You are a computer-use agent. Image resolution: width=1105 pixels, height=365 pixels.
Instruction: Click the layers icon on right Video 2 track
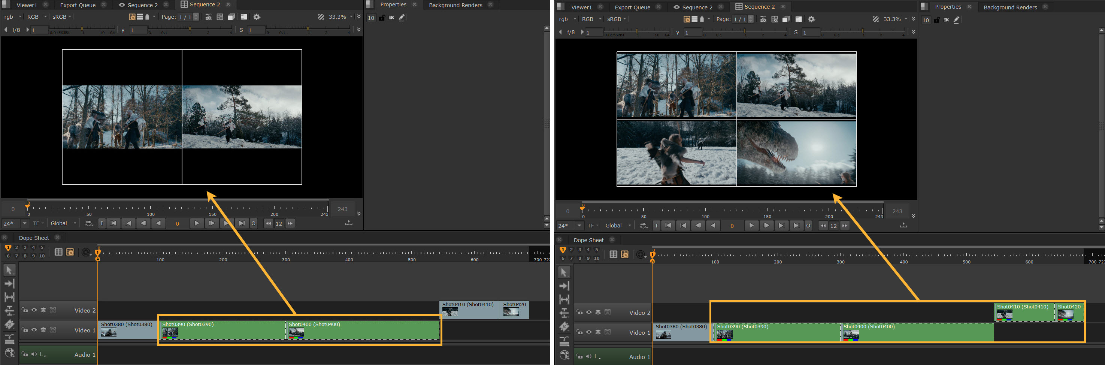coord(598,312)
